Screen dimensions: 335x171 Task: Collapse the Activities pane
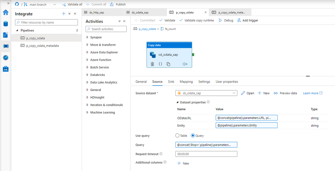coord(124,21)
